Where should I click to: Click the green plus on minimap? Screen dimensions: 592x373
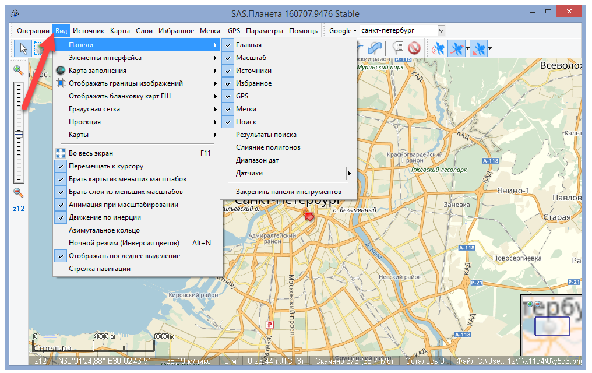[530, 304]
